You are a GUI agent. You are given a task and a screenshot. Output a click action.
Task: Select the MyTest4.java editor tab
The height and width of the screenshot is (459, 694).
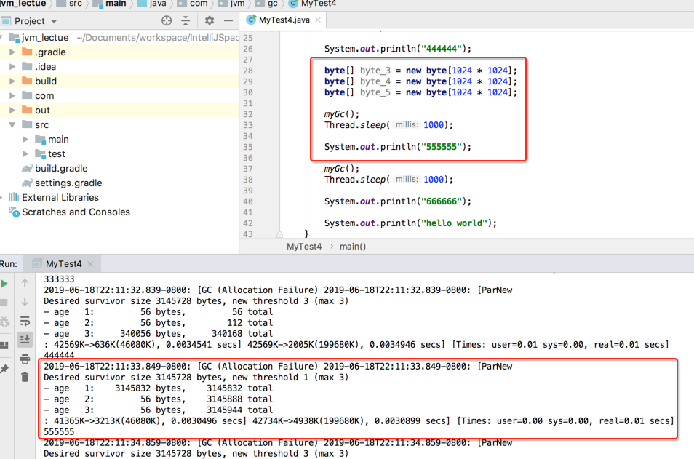tap(283, 20)
